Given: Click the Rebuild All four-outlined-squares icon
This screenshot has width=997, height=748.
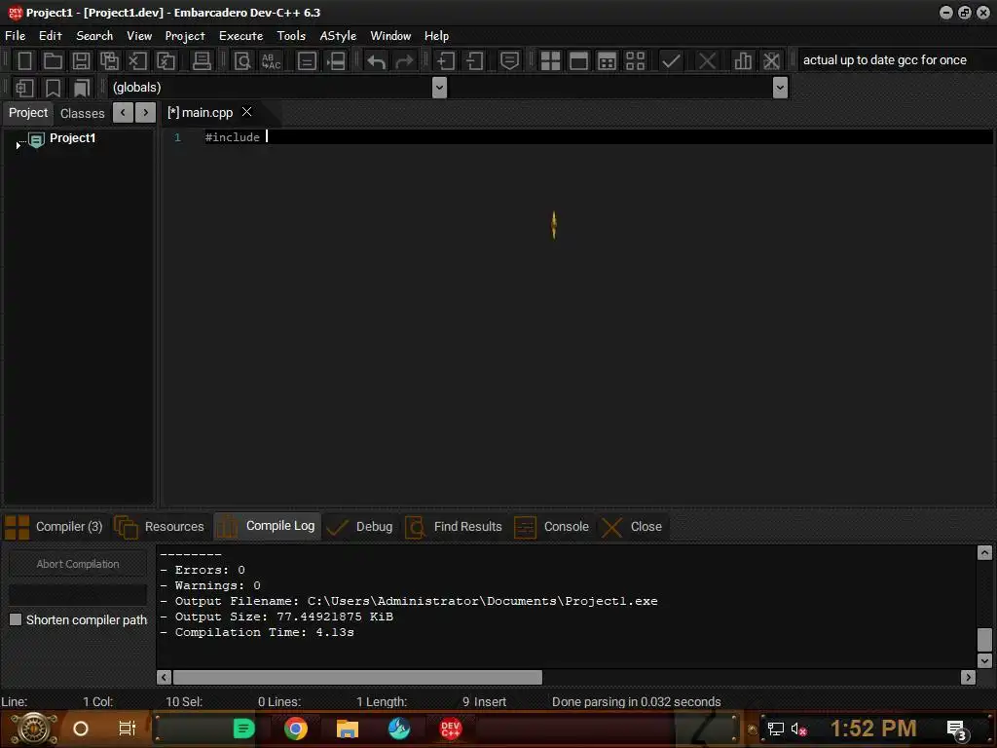Looking at the screenshot, I should 635,61.
